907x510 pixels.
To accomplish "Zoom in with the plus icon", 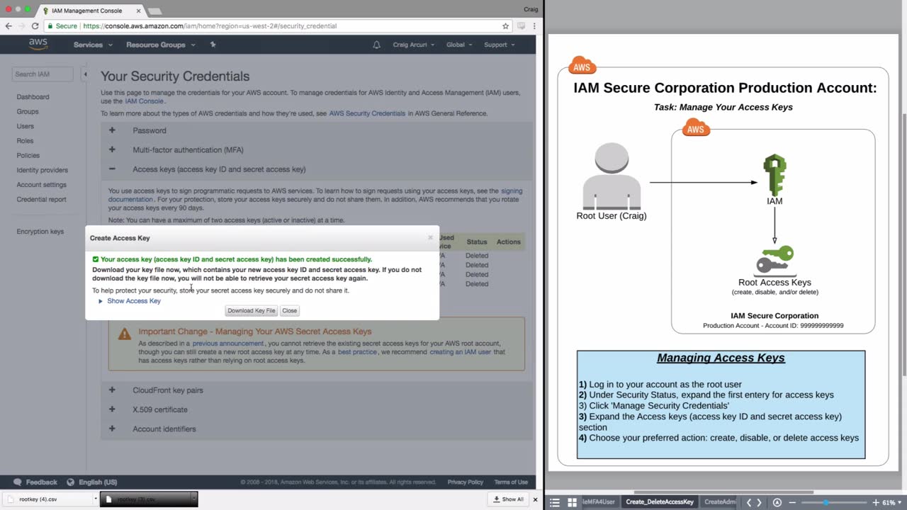I will pos(876,502).
